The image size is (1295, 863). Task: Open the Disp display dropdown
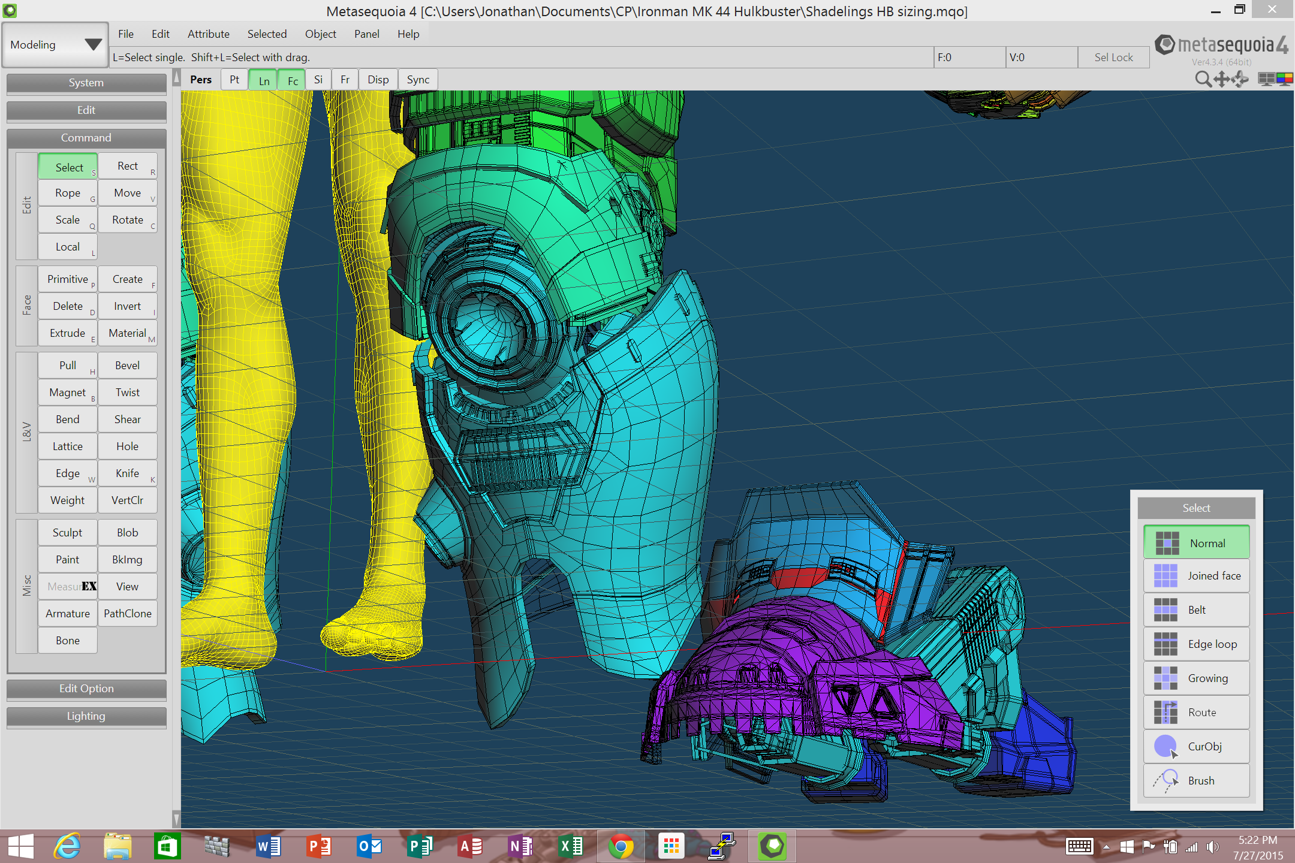tap(378, 80)
